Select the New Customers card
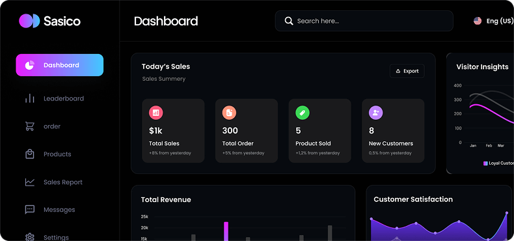Screen dimensions: 514x241 [393, 131]
